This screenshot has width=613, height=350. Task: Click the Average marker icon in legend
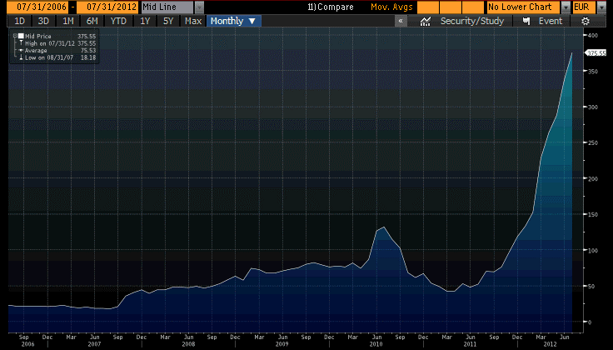click(21, 51)
